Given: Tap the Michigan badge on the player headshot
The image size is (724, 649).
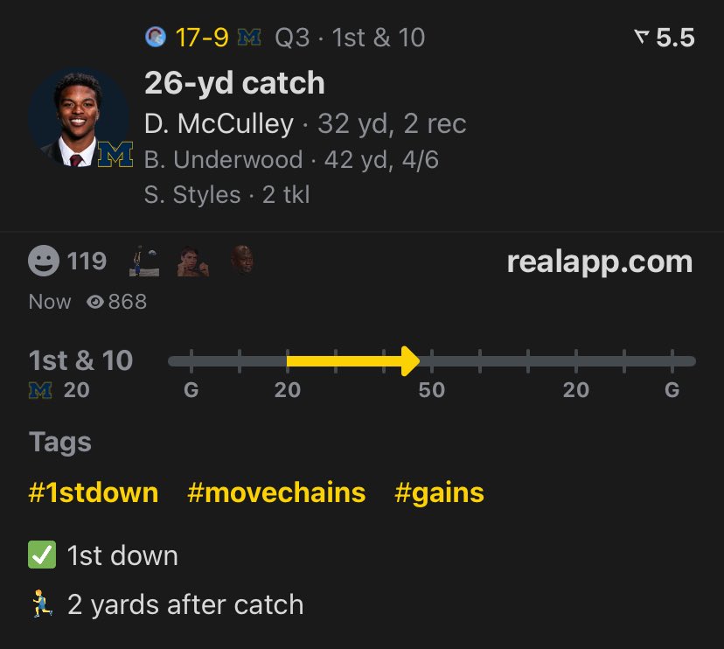Looking at the screenshot, I should (115, 154).
